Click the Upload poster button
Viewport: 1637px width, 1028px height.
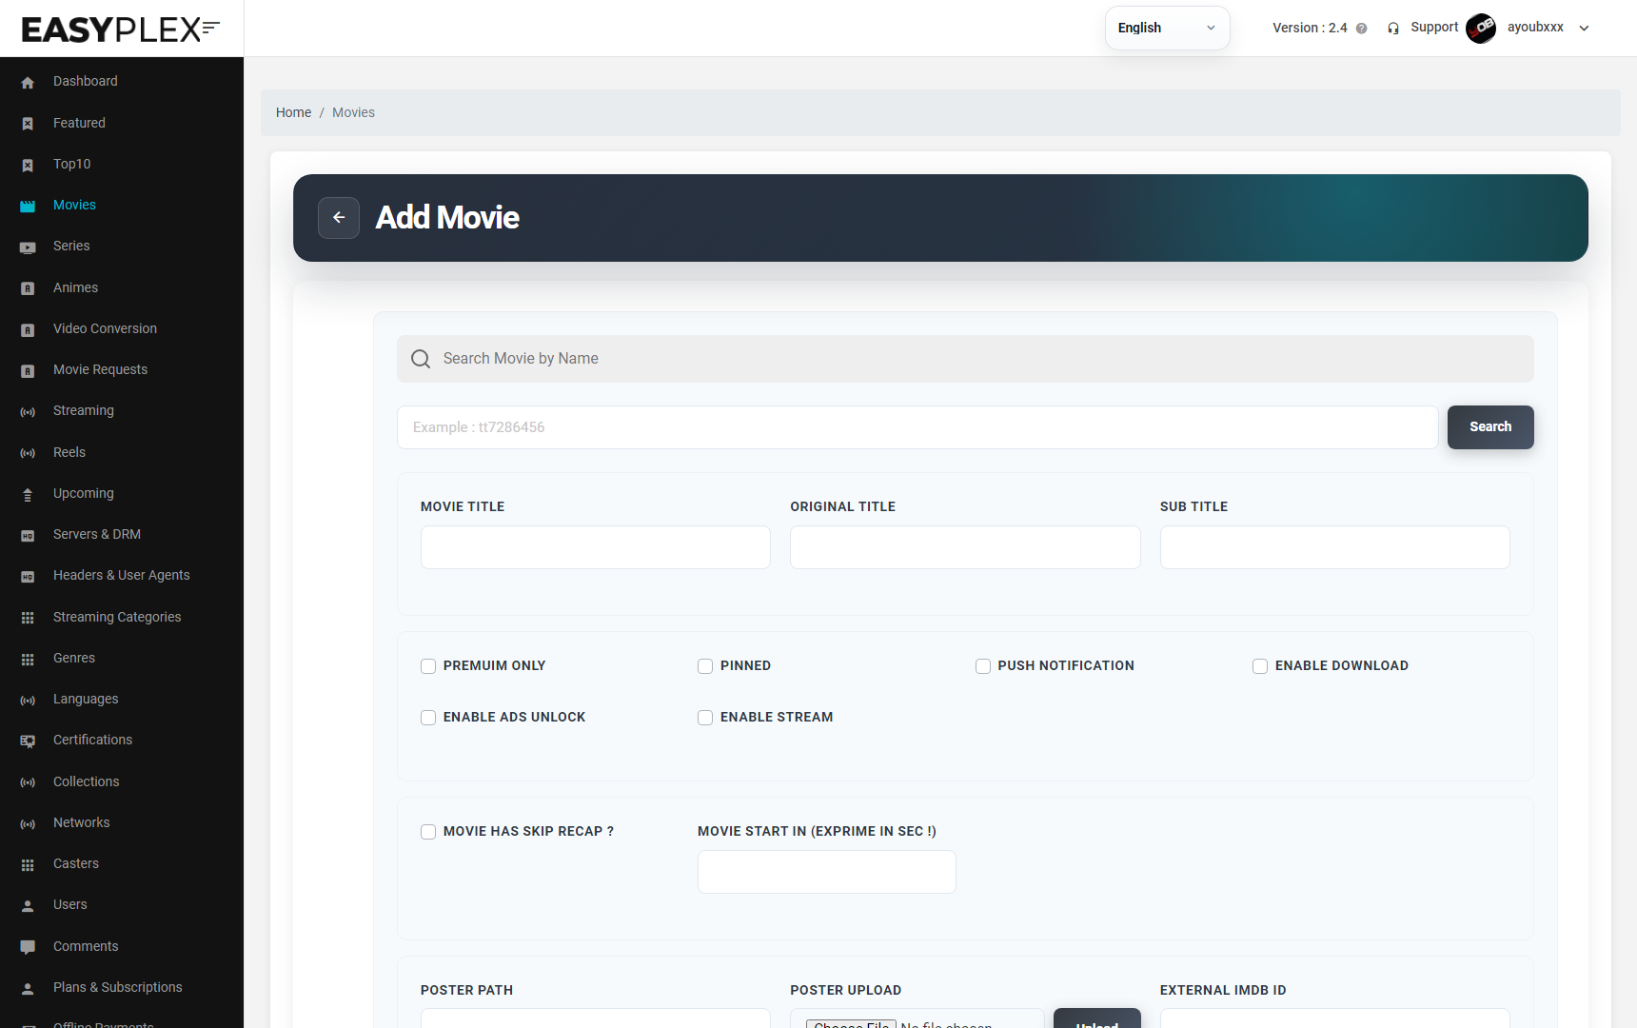1096,1018
